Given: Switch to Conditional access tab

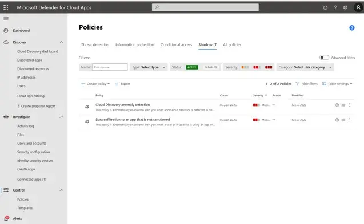Looking at the screenshot, I should click(176, 44).
